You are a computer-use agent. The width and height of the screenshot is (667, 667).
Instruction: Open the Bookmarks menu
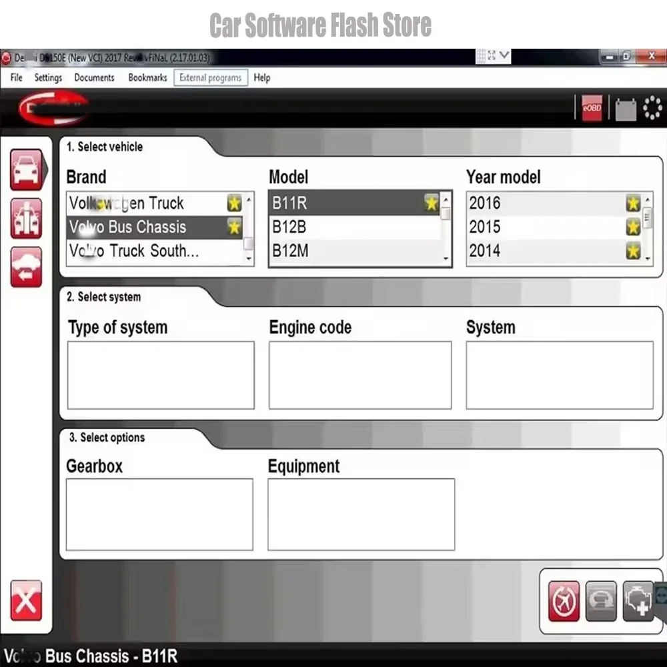point(147,77)
